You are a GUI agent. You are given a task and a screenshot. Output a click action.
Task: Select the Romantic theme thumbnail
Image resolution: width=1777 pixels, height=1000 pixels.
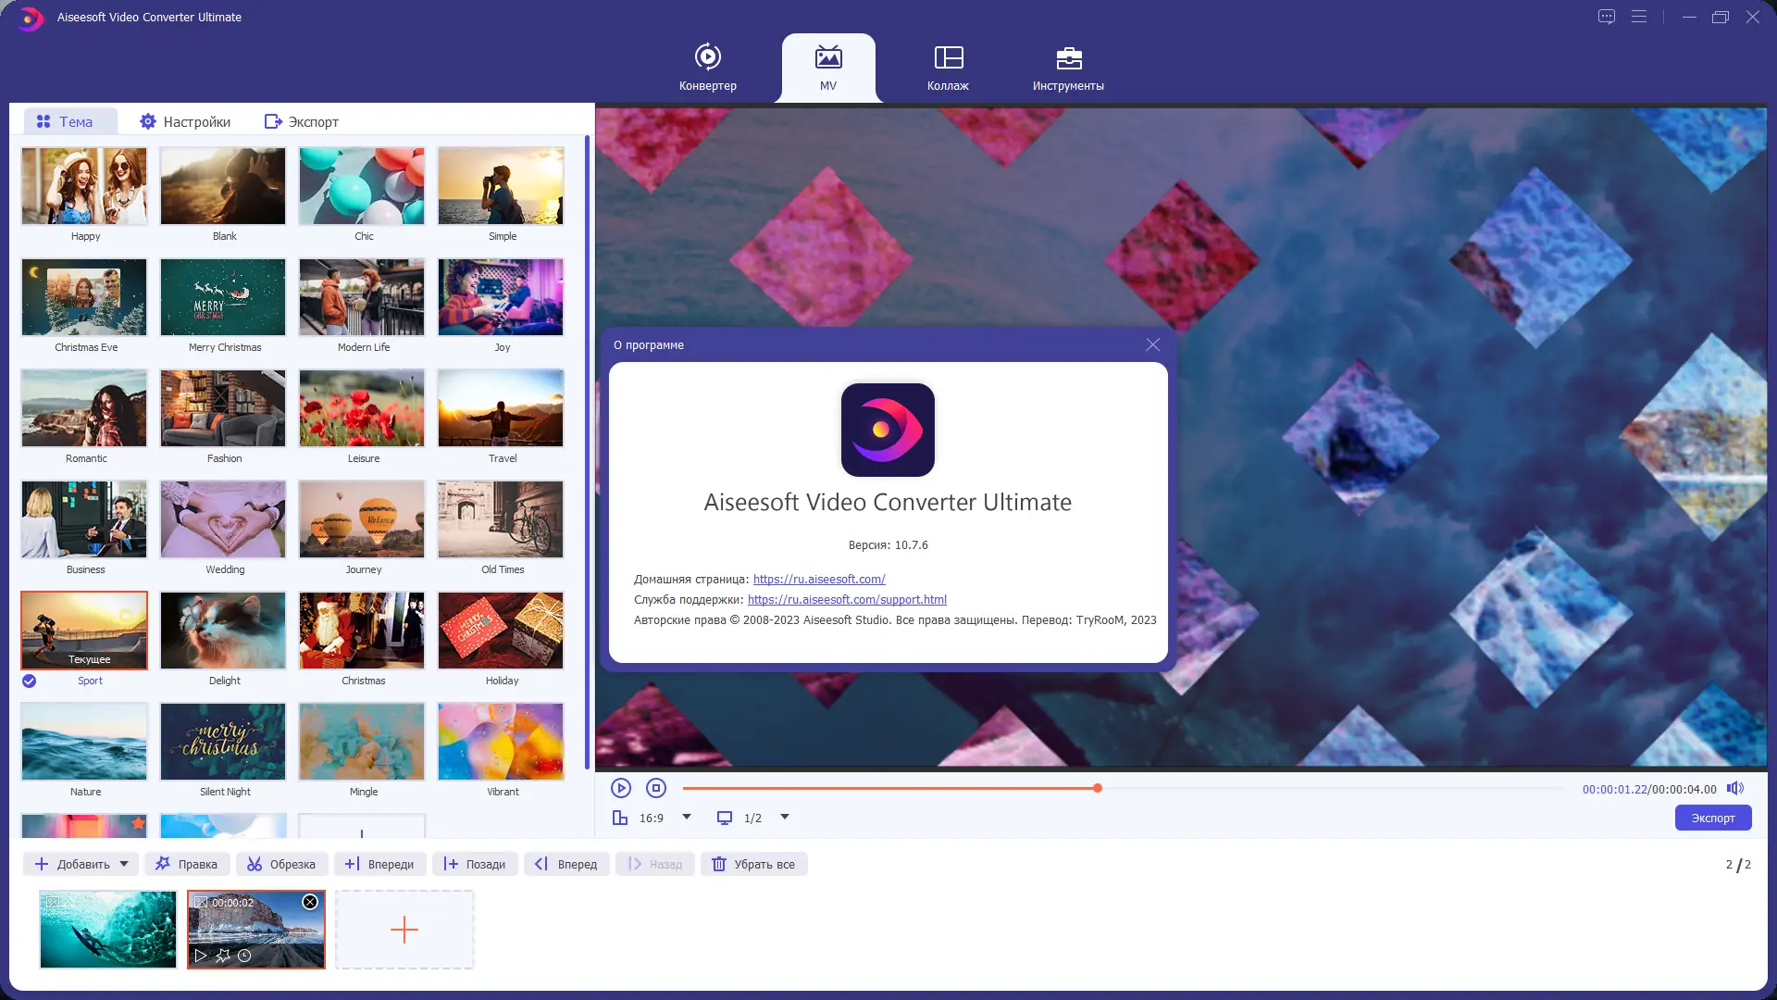84,407
